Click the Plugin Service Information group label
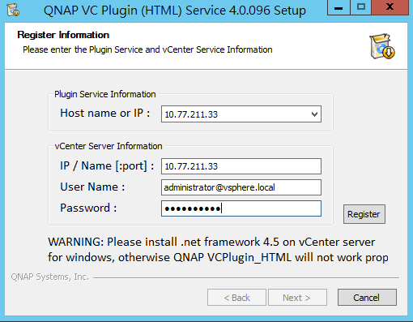413x322 pixels. click(105, 94)
